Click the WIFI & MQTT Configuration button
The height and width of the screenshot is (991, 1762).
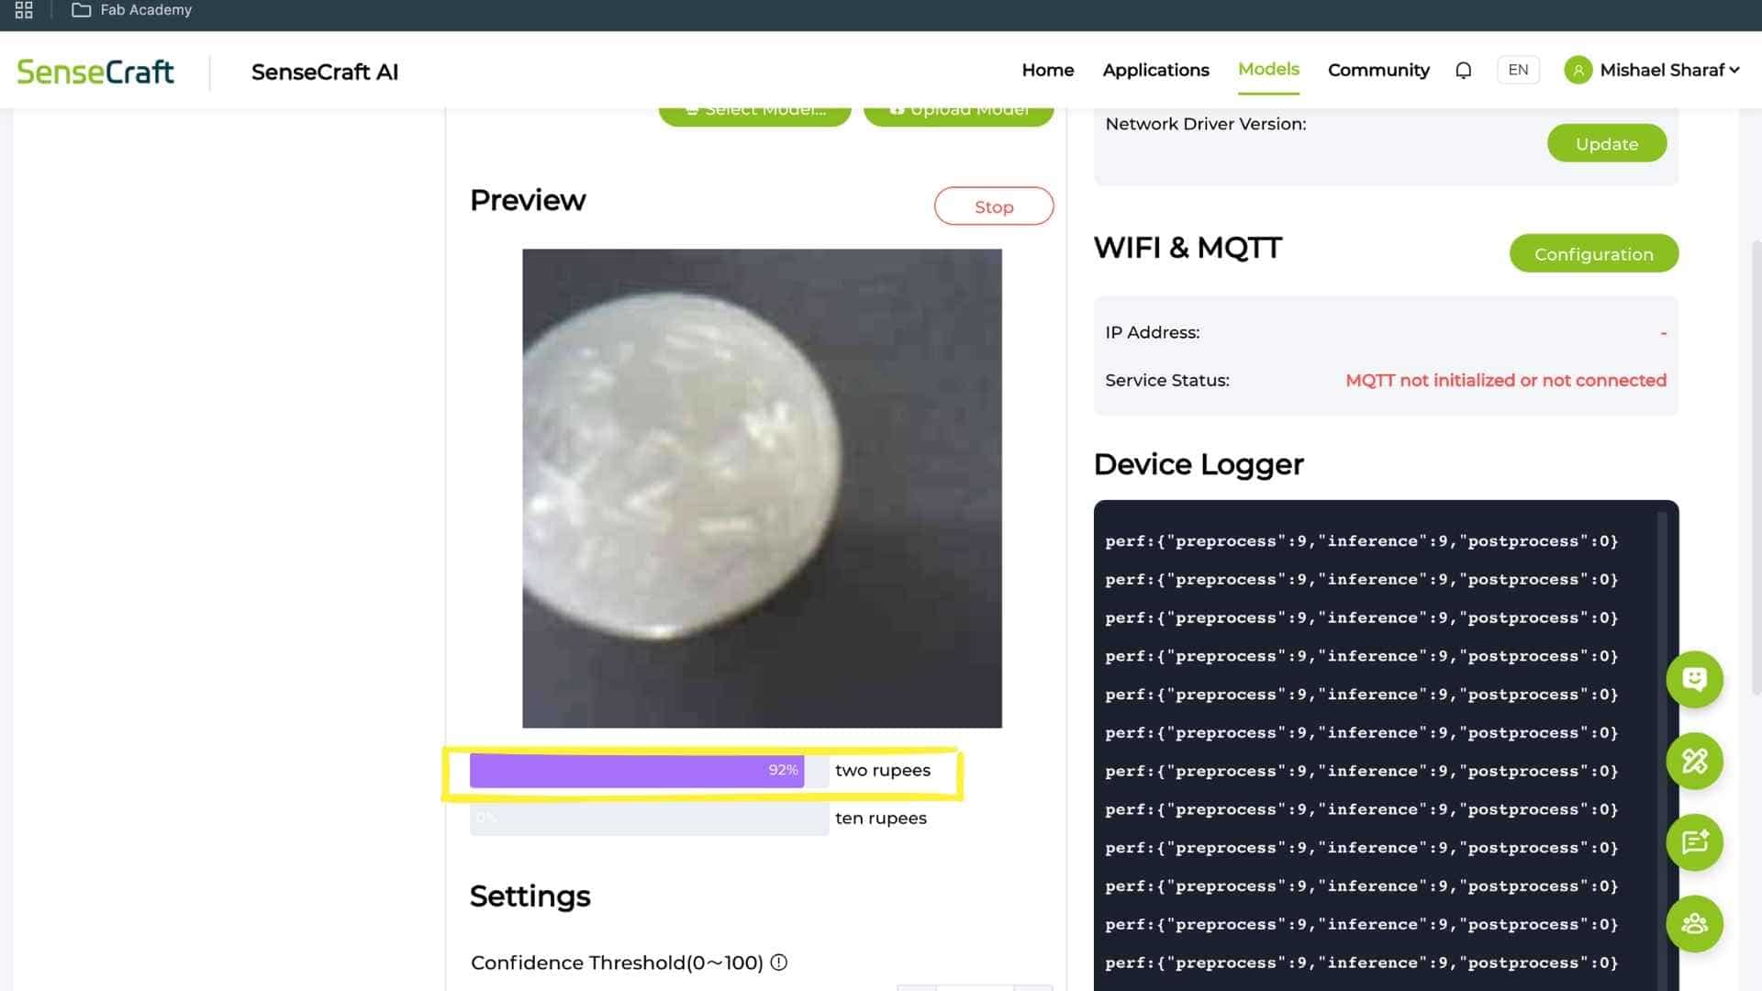point(1593,254)
